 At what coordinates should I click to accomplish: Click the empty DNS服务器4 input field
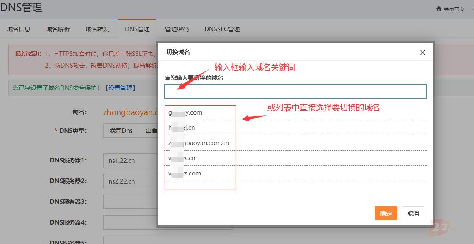click(x=130, y=222)
